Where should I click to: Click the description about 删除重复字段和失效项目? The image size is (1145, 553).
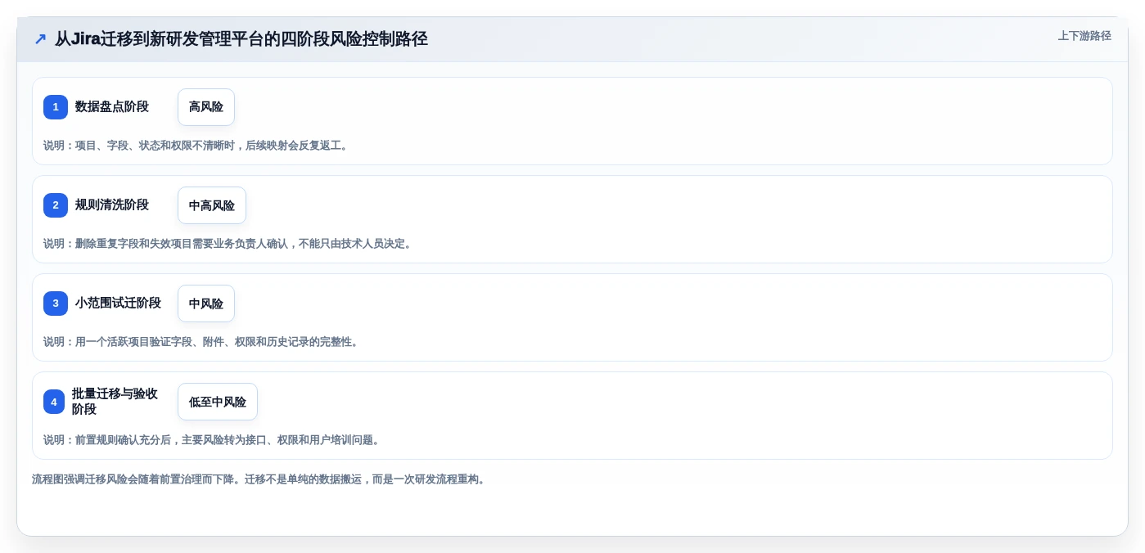pyautogui.click(x=229, y=244)
